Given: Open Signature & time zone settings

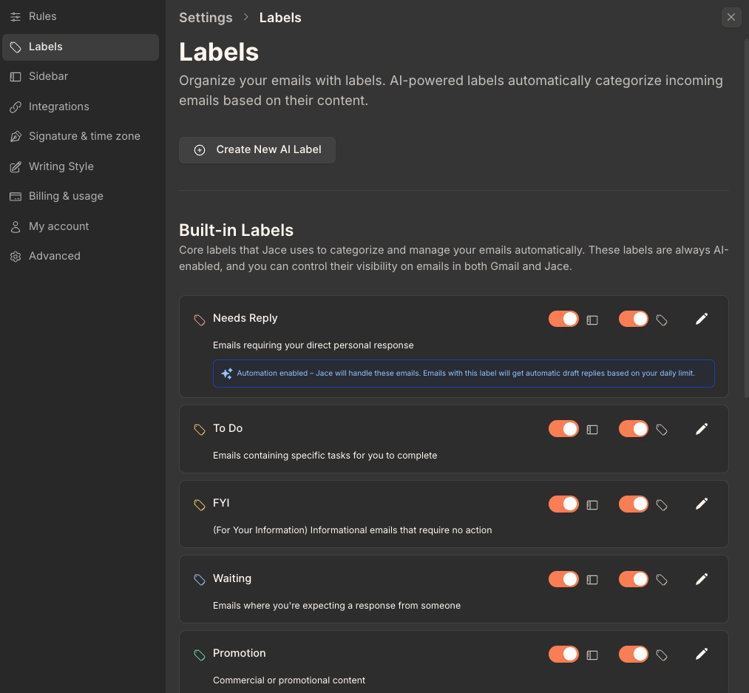Looking at the screenshot, I should coord(84,136).
